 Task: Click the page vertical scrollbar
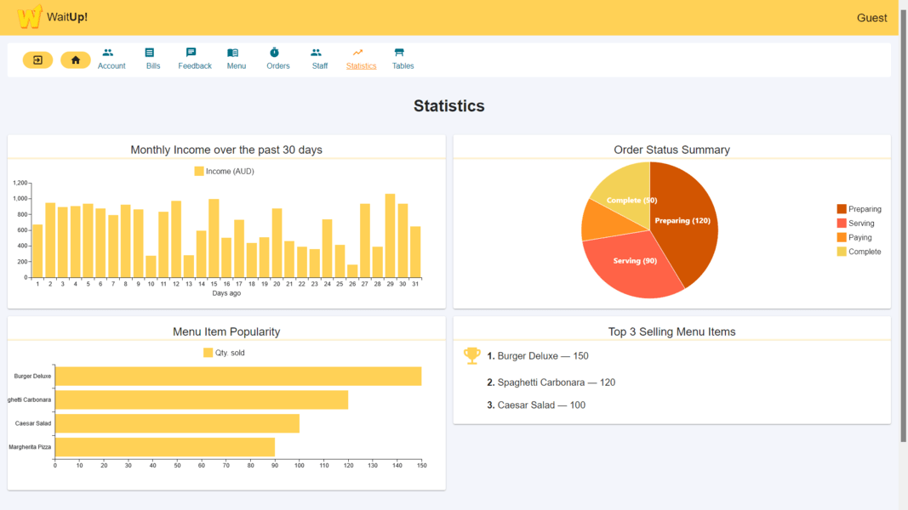coord(903,221)
